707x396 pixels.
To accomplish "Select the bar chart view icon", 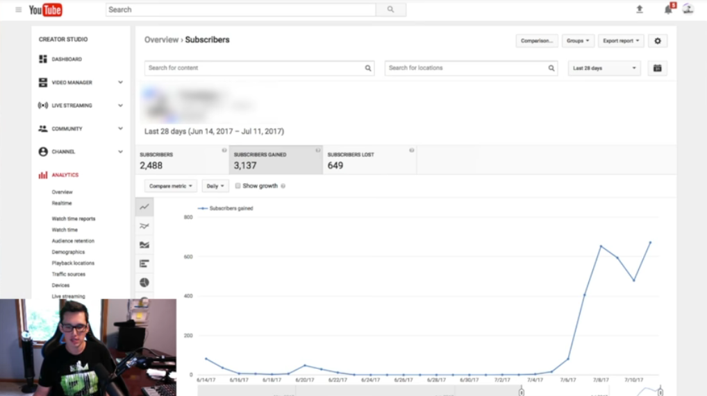I will (x=144, y=264).
